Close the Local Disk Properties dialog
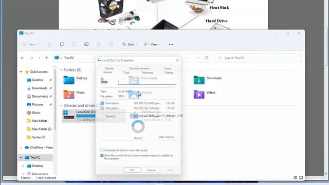Screen dimensions: 329x185 click(177, 60)
